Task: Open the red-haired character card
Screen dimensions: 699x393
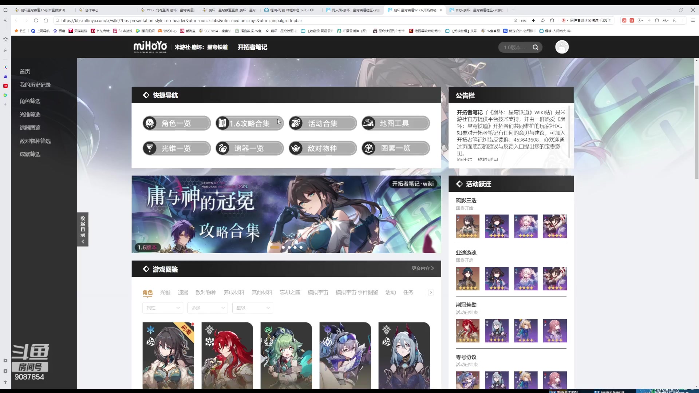Action: 227,356
